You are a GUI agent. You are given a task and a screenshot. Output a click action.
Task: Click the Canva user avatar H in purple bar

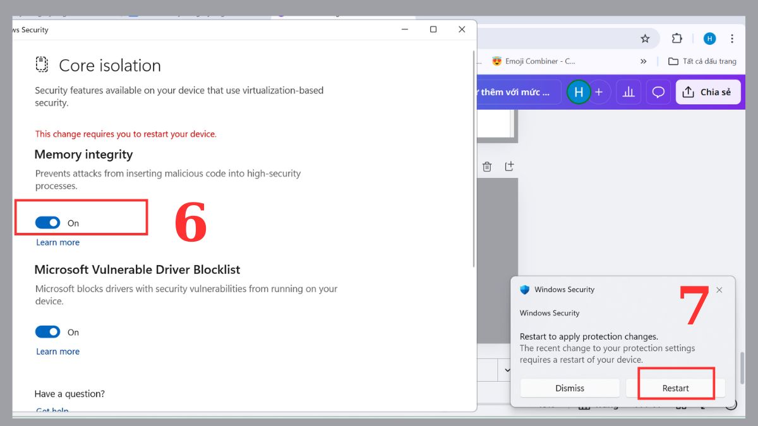point(578,92)
